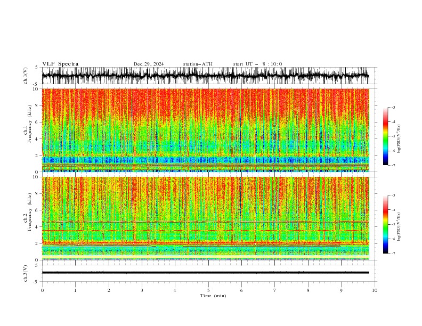Viewport: 422px width, 326px height.
Task: Click ch.1 voltage axis tick "-5"
Action: point(36,84)
